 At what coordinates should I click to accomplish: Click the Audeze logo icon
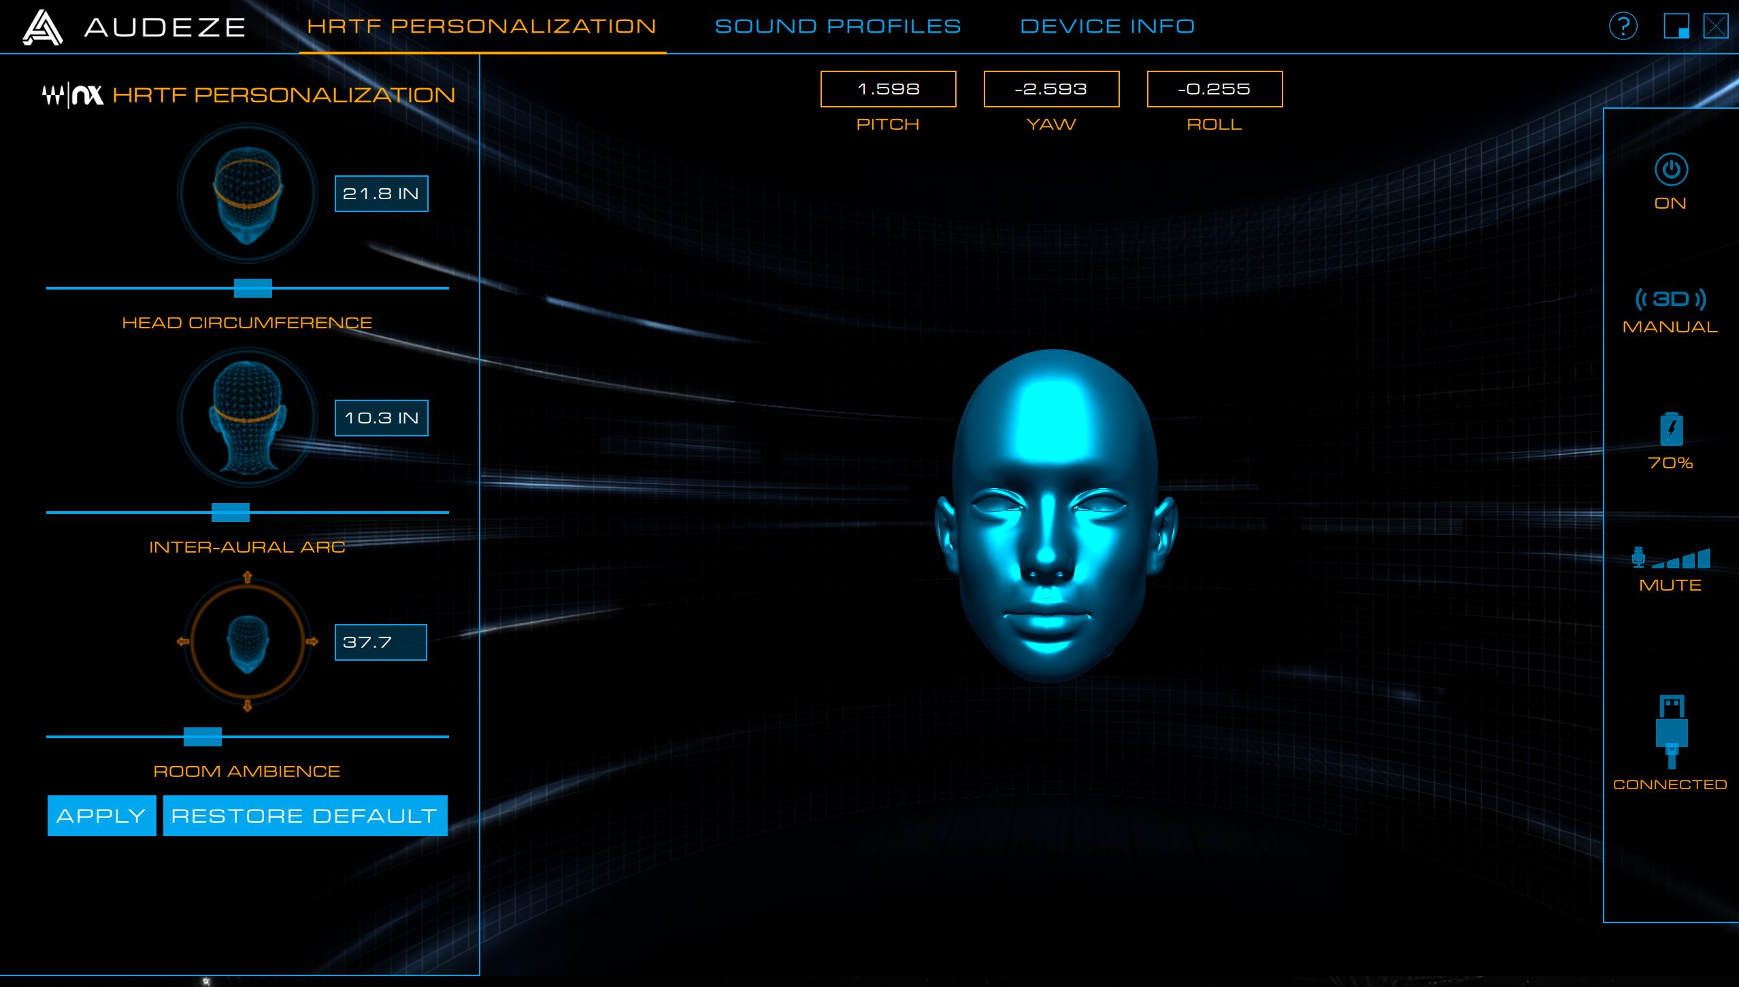point(42,28)
